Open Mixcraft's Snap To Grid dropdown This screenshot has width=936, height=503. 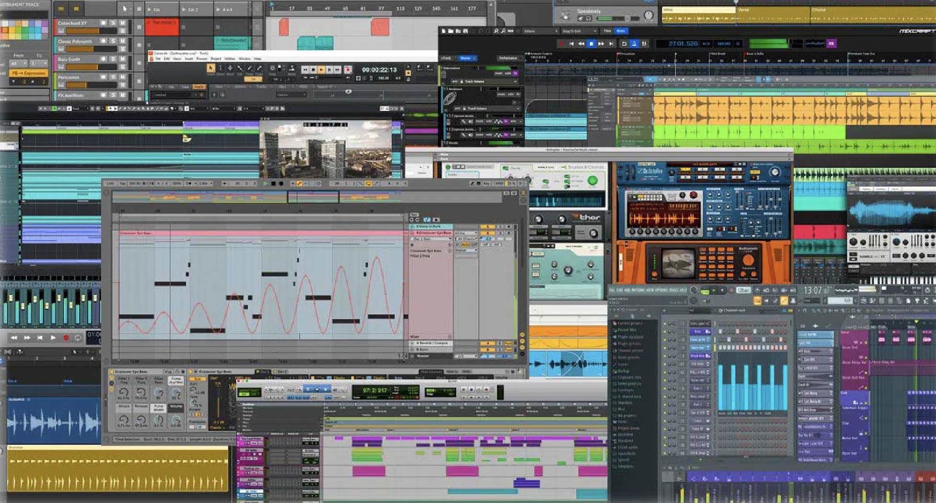[579, 31]
